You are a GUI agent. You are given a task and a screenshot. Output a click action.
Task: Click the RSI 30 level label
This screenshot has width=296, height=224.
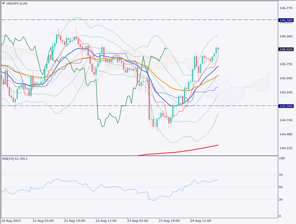tap(282, 199)
